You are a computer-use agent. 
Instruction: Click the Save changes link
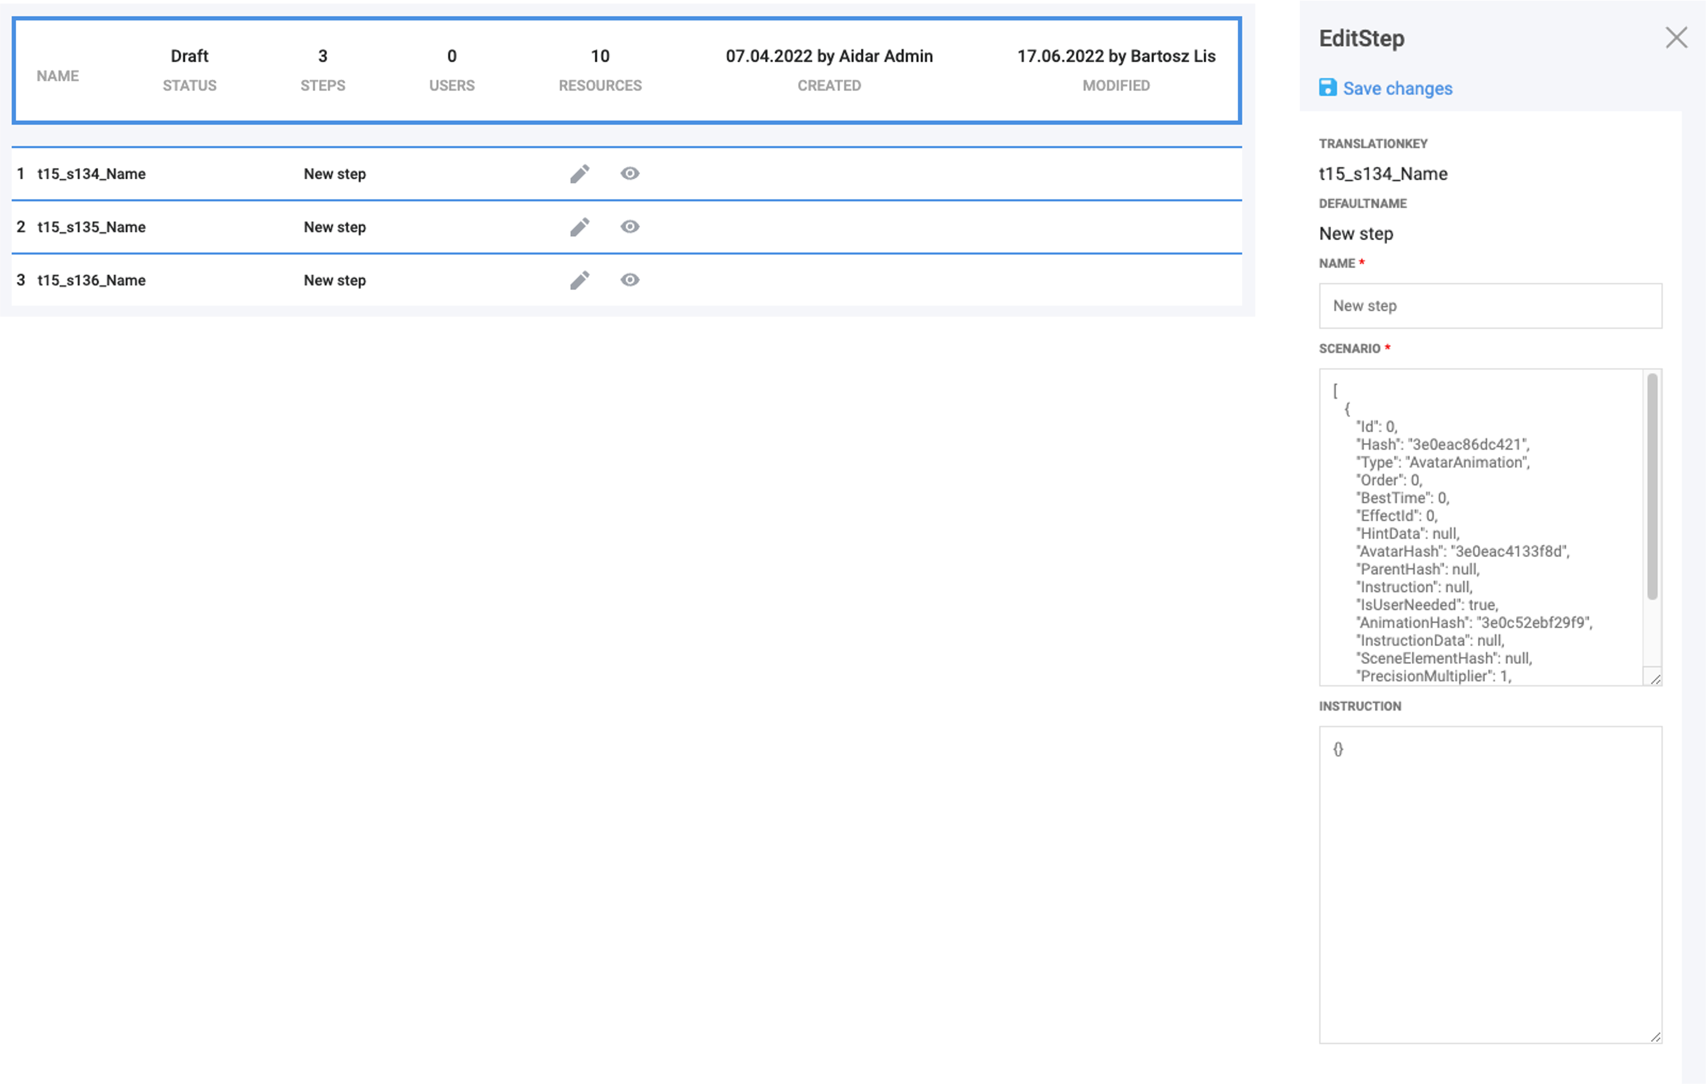tap(1397, 88)
